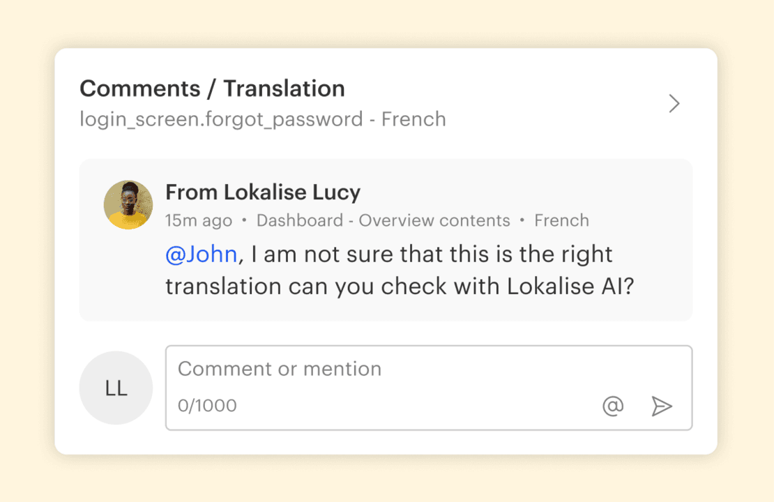Click the 15m ago timestamp
This screenshot has width=774, height=502.
[x=199, y=221]
